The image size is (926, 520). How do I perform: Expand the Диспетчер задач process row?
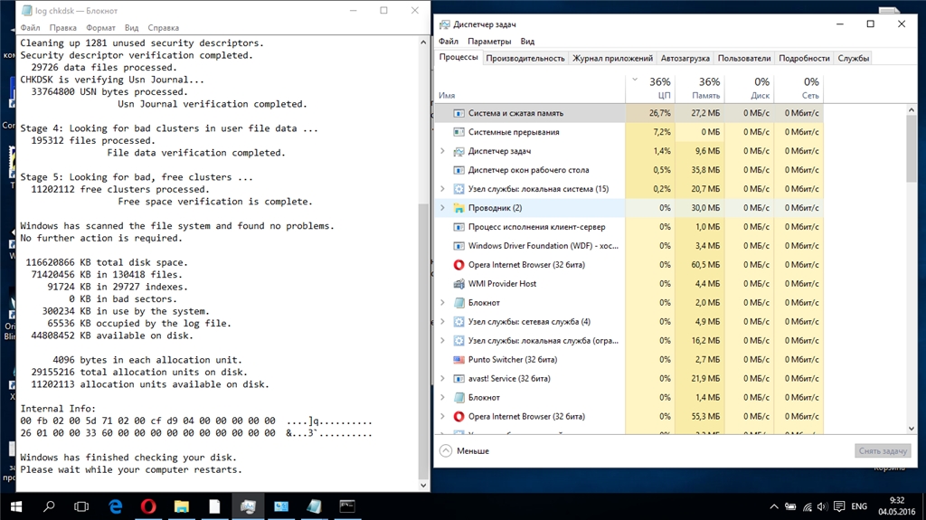click(442, 151)
